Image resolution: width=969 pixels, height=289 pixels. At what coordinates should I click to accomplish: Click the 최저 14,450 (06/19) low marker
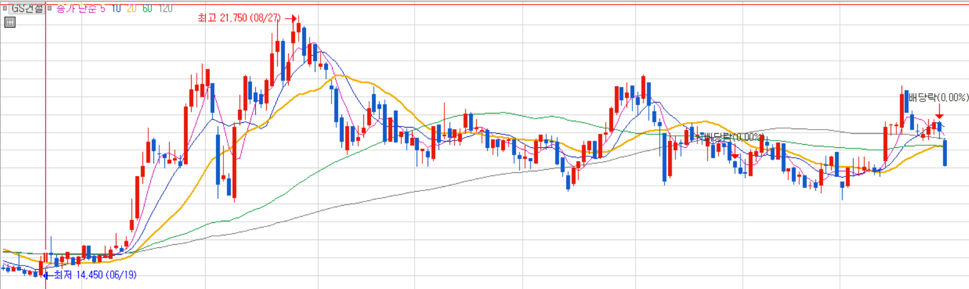[91, 274]
